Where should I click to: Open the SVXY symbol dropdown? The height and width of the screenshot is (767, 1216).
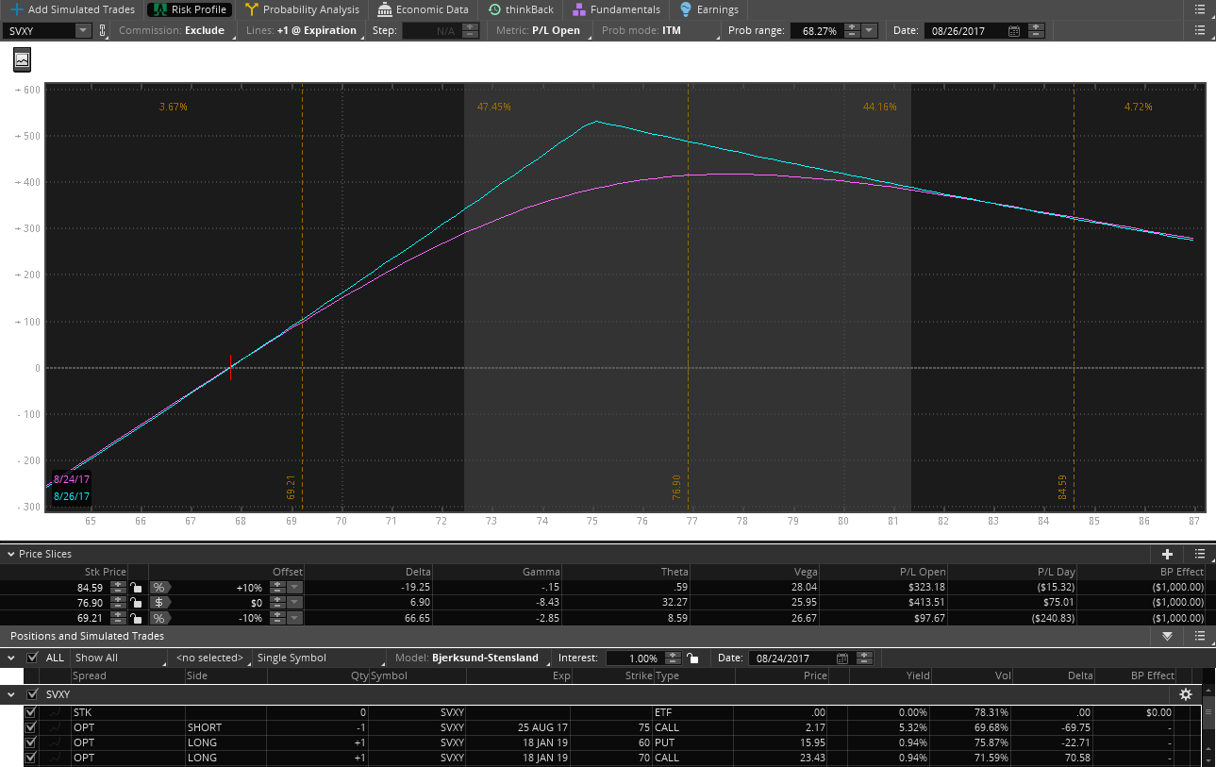(82, 30)
